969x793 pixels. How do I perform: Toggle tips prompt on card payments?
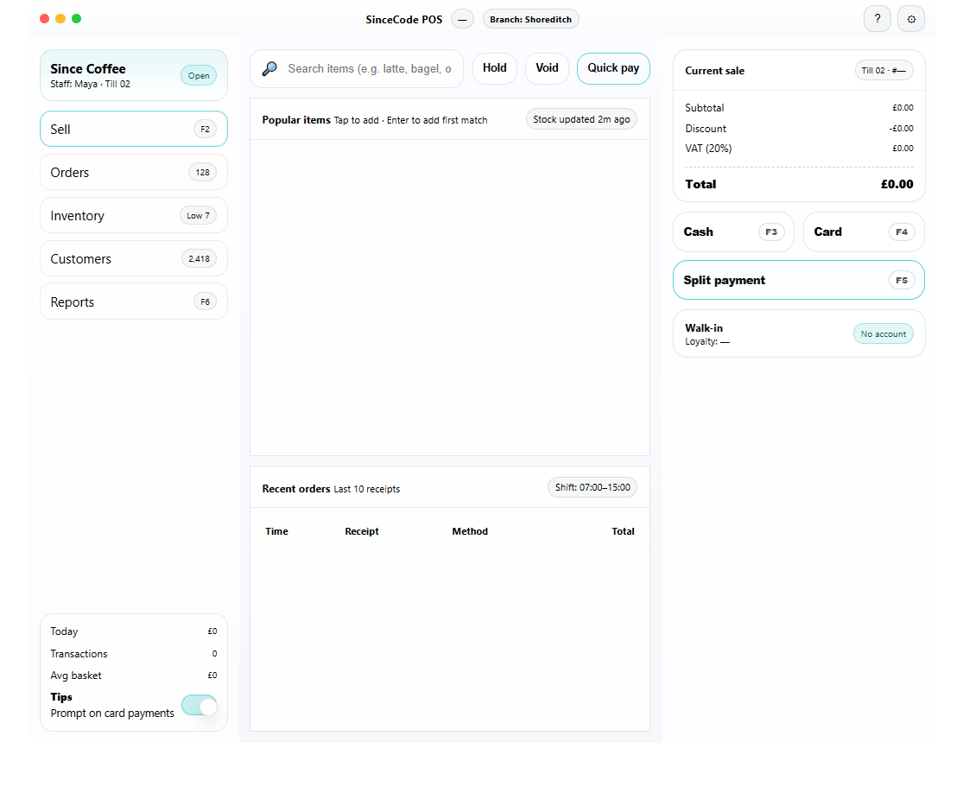point(199,705)
